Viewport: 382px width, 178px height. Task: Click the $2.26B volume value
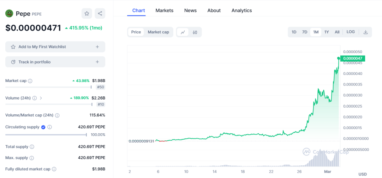tap(99, 98)
